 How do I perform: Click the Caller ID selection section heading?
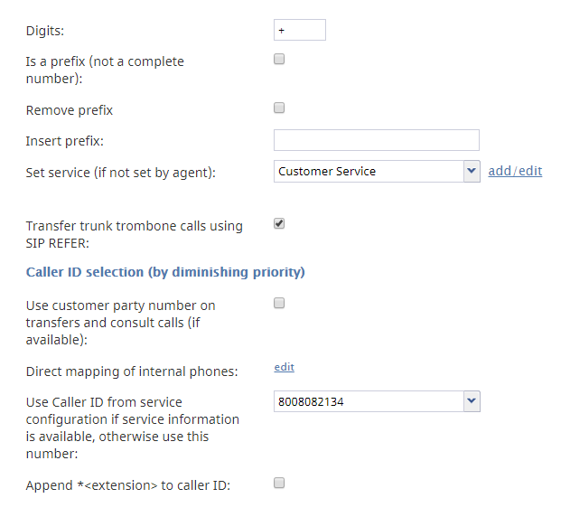(x=165, y=272)
